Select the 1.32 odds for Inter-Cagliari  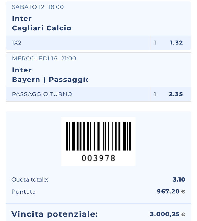[x=176, y=43]
